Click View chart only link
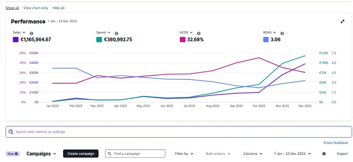Image resolution: width=353 pixels, height=162 pixels. (x=36, y=8)
